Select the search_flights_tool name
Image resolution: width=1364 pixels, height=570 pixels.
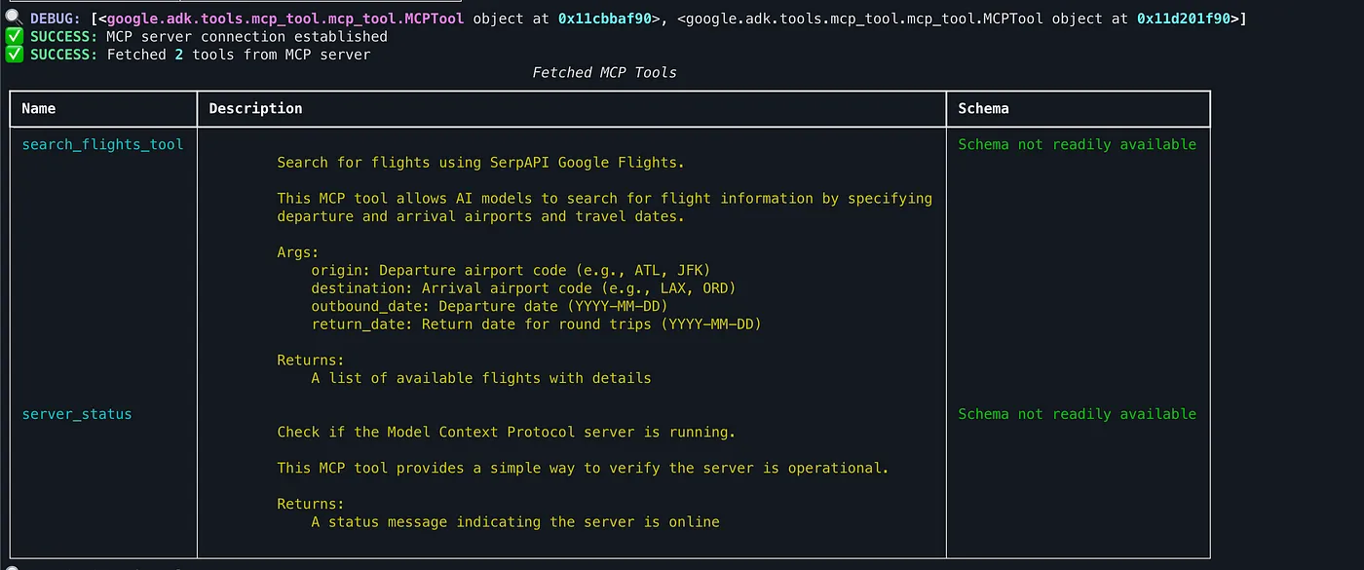pos(102,144)
